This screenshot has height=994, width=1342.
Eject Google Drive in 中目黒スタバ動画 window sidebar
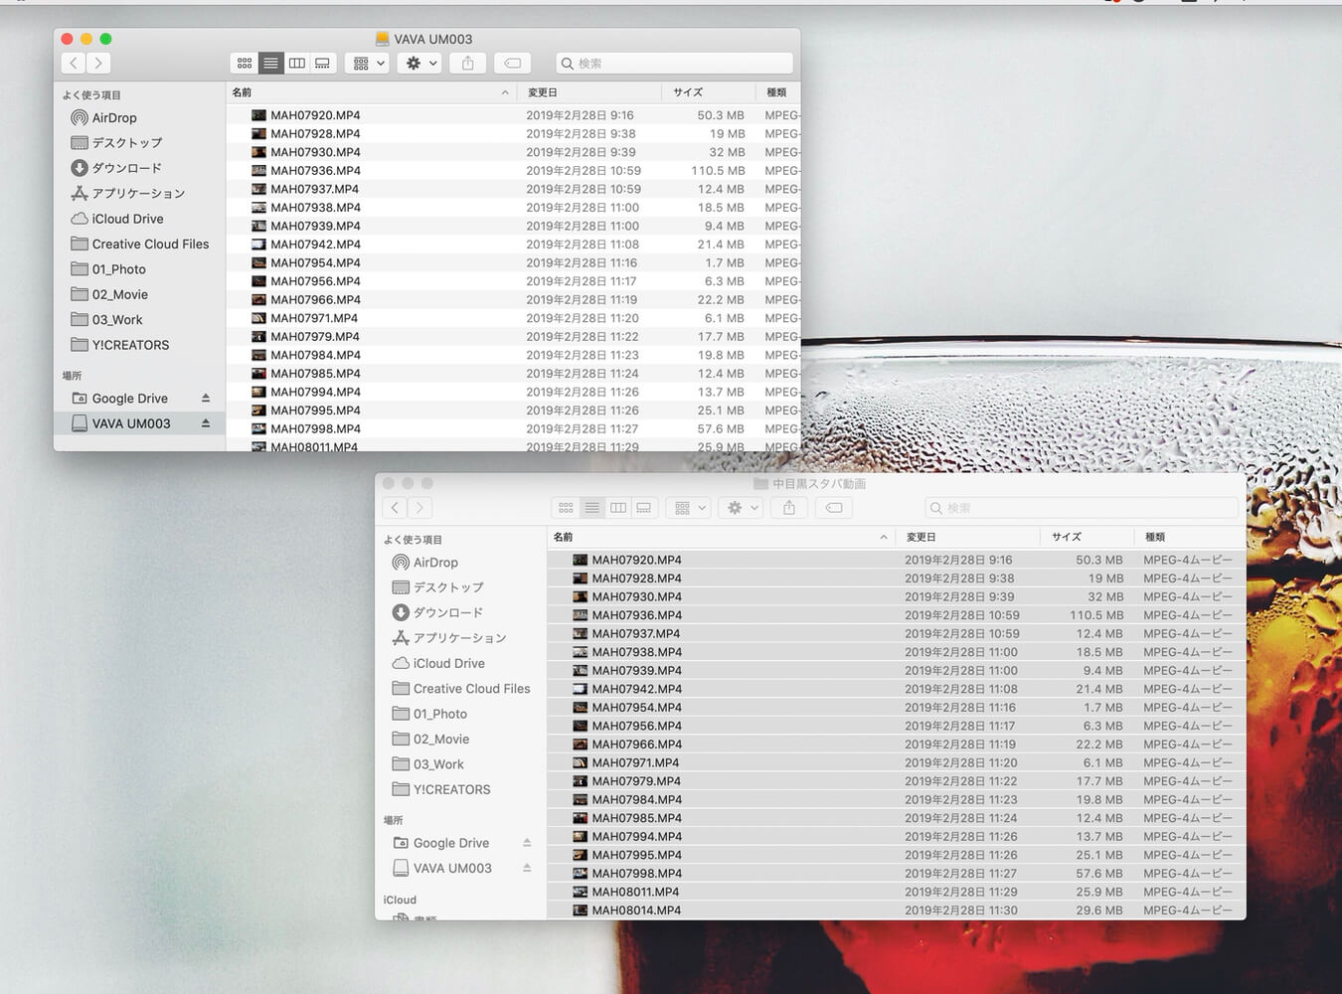[x=527, y=843]
